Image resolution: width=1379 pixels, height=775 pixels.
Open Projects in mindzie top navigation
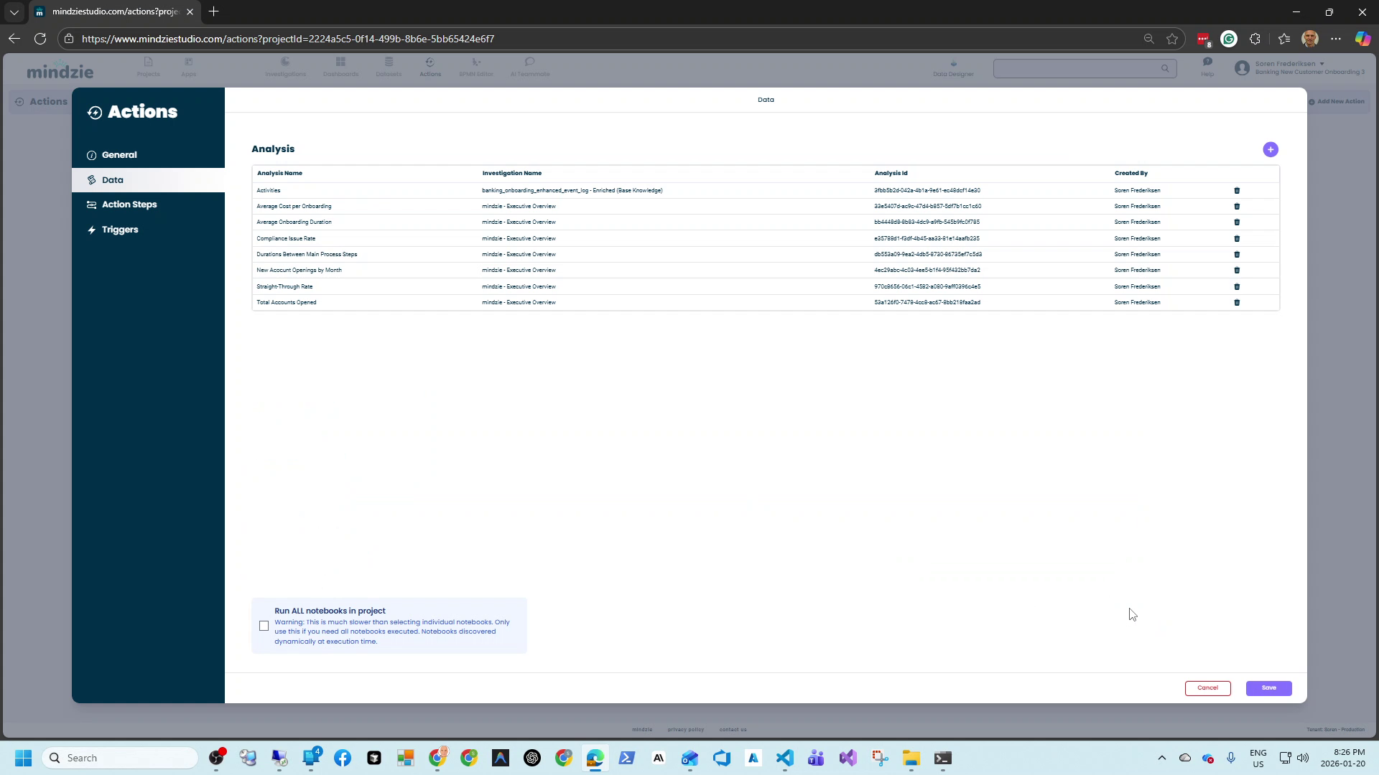pos(148,67)
